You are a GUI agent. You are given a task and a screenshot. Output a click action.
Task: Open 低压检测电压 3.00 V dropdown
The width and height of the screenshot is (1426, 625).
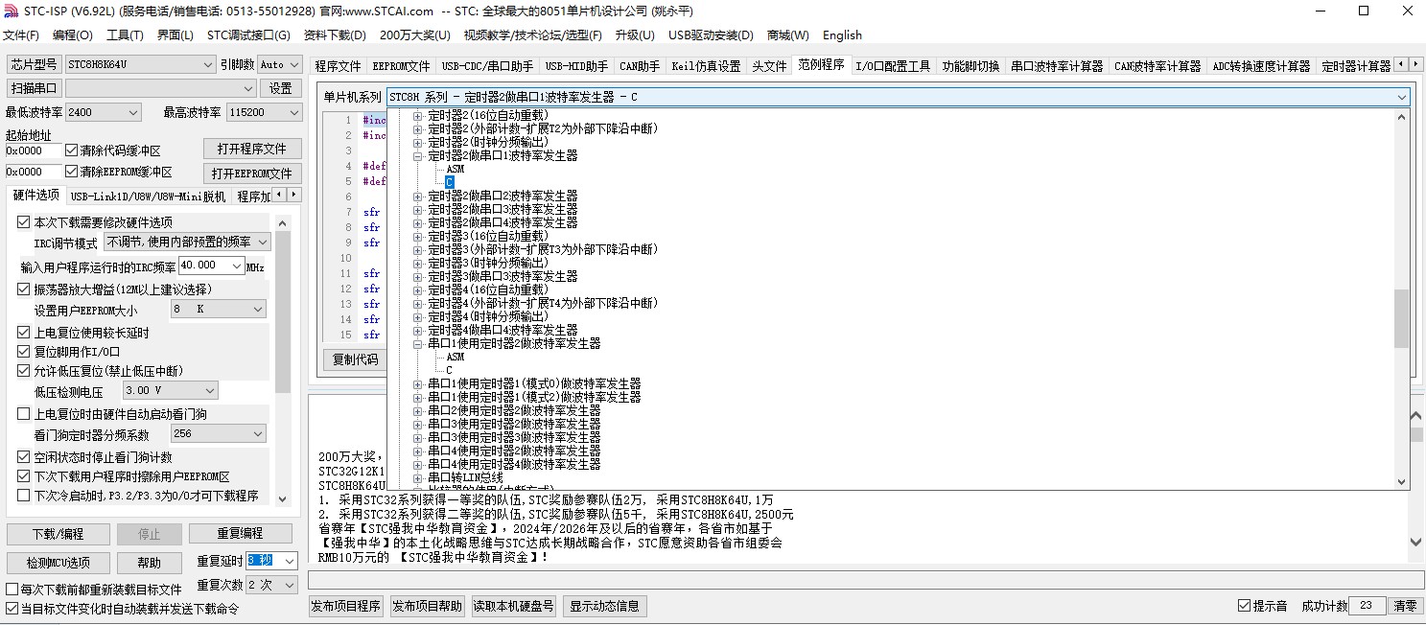[171, 391]
